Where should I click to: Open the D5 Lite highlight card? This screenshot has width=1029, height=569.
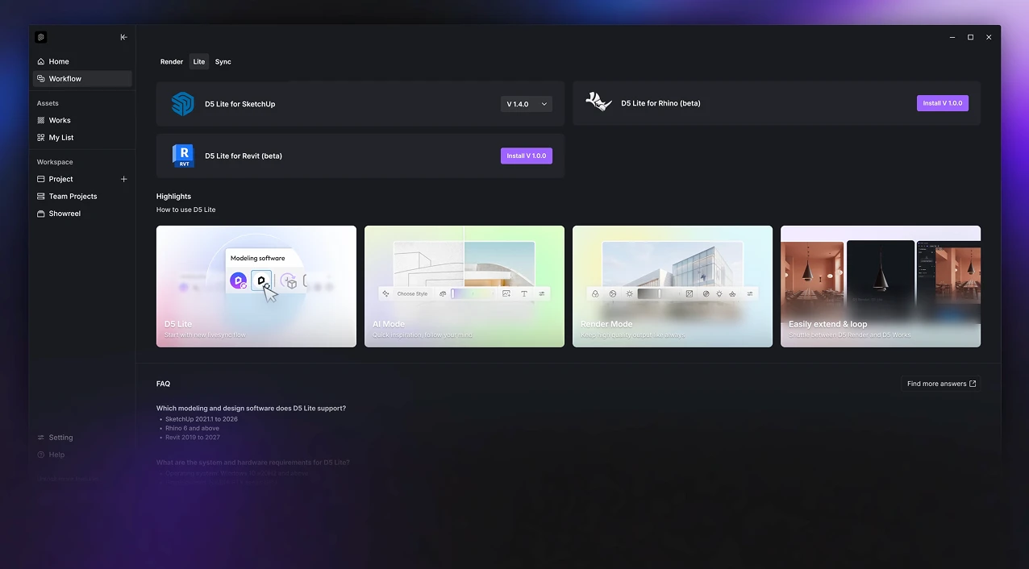tap(256, 286)
